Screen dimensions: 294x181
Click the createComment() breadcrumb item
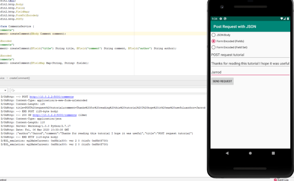click(x=20, y=78)
